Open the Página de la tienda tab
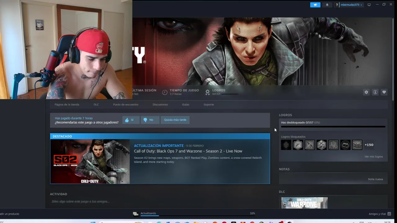The height and width of the screenshot is (223, 397). (x=67, y=104)
